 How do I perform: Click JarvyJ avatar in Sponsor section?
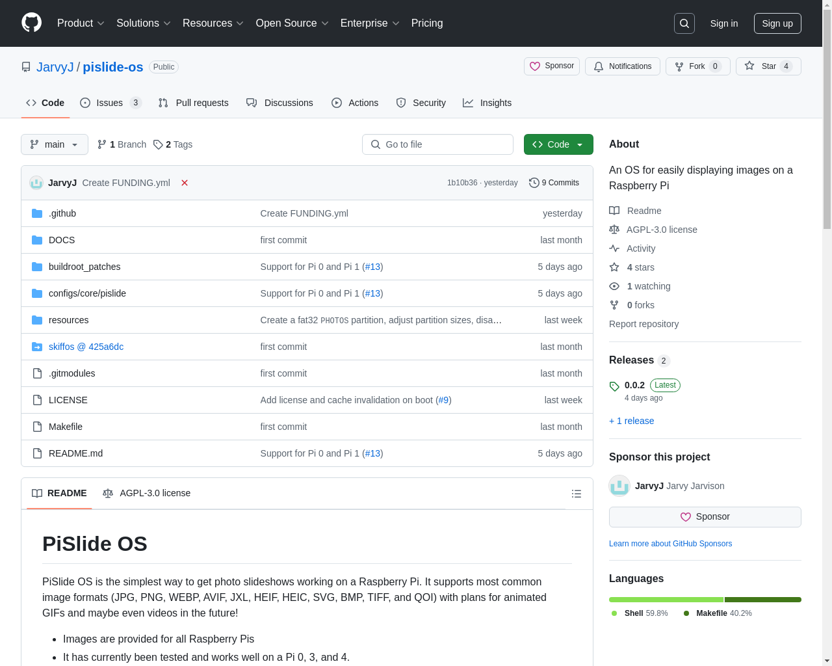click(x=619, y=486)
